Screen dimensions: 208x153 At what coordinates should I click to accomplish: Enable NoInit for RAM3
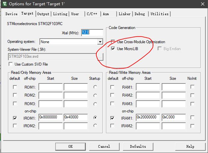pos(192,104)
